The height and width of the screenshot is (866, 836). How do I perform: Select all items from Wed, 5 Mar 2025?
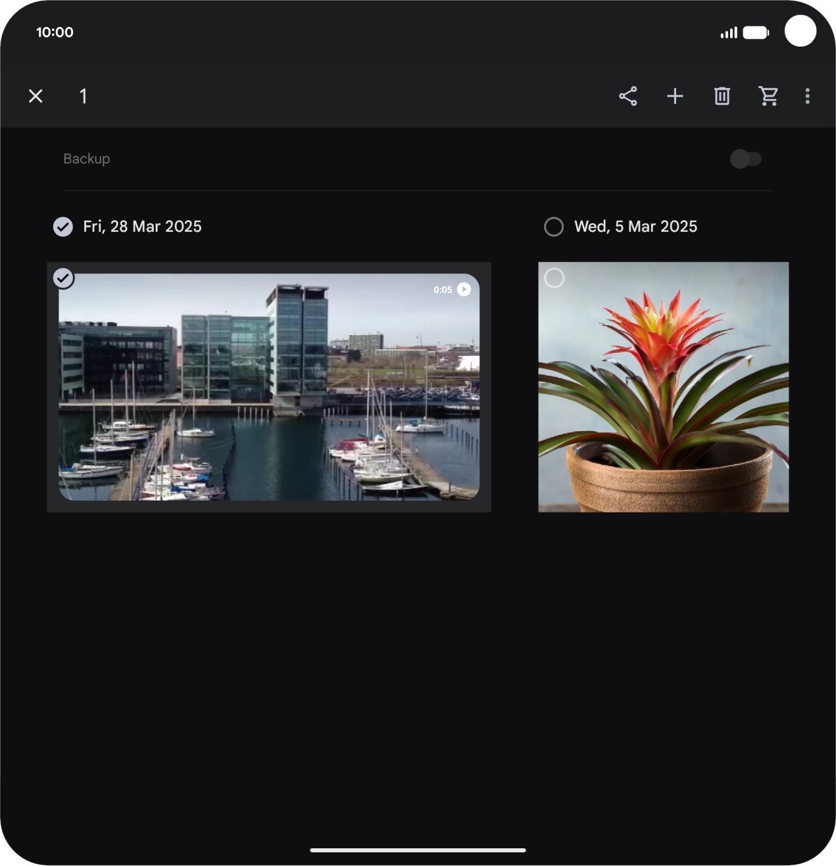pos(554,227)
